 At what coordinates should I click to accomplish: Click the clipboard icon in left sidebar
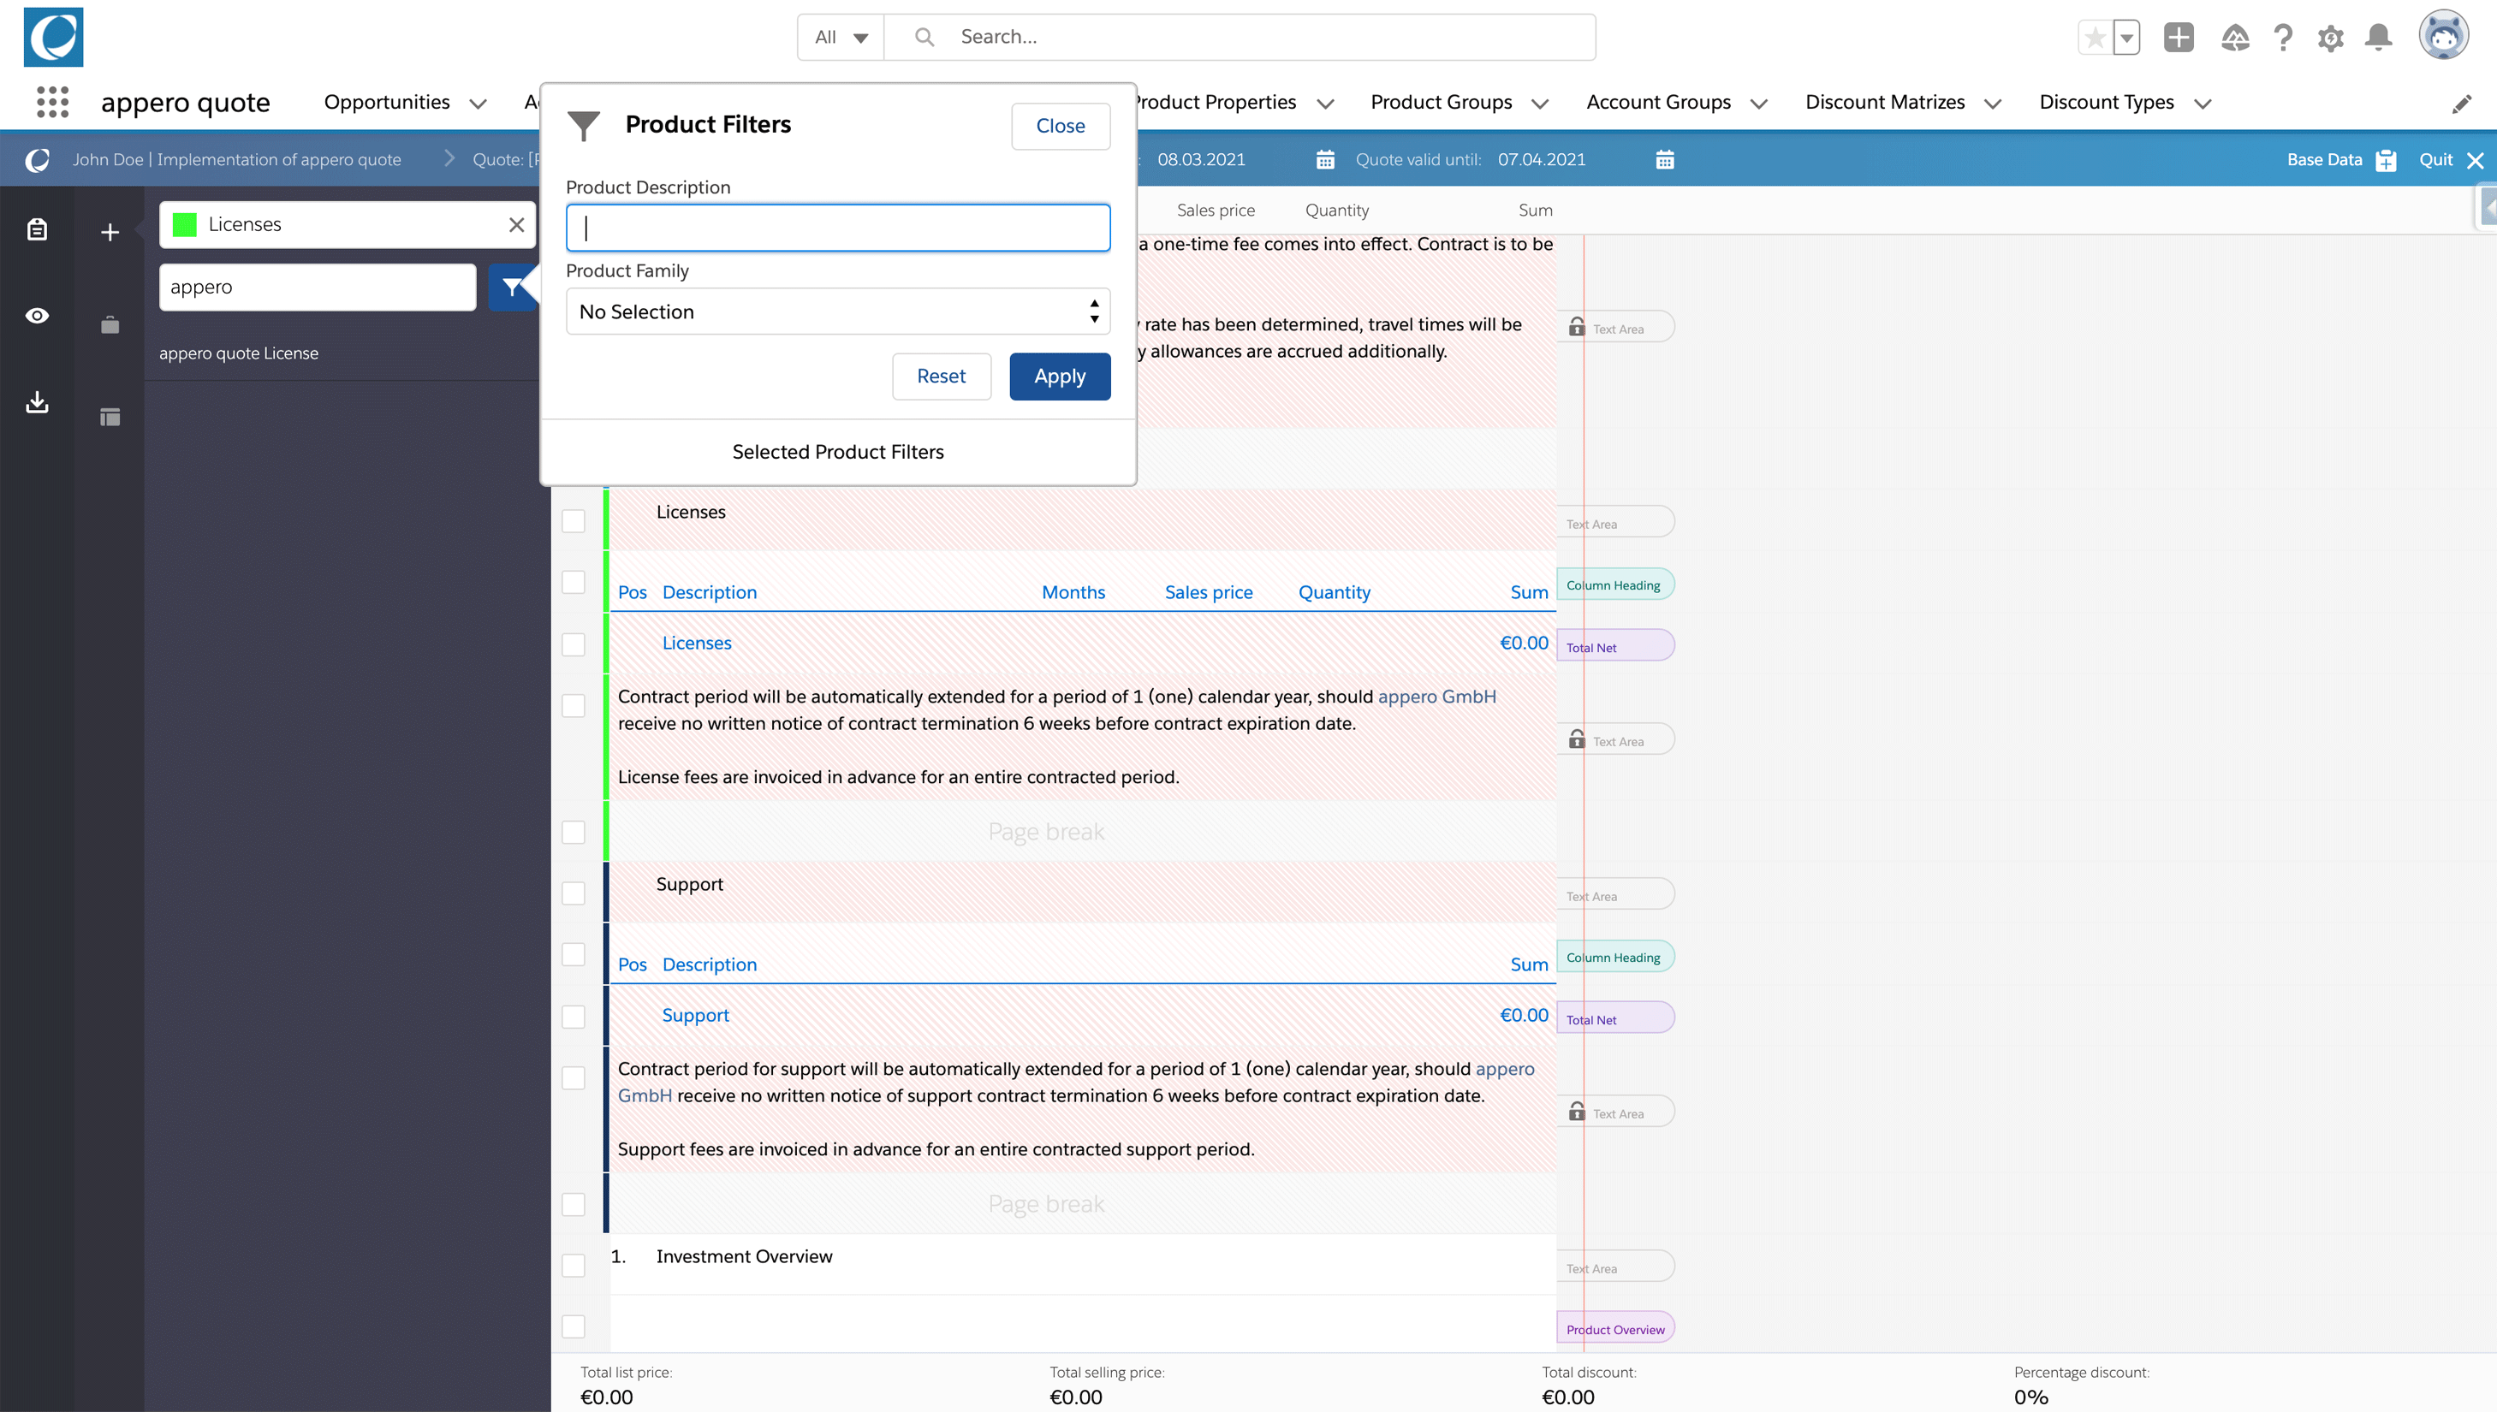point(37,230)
